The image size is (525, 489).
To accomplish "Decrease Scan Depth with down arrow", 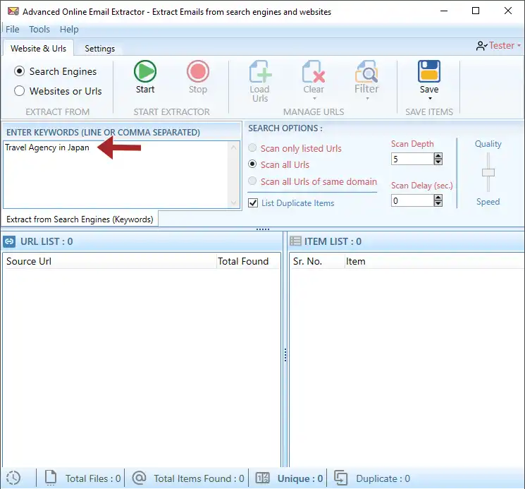I will tap(438, 162).
